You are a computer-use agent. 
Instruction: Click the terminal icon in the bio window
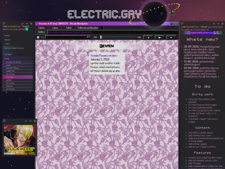(182, 23)
